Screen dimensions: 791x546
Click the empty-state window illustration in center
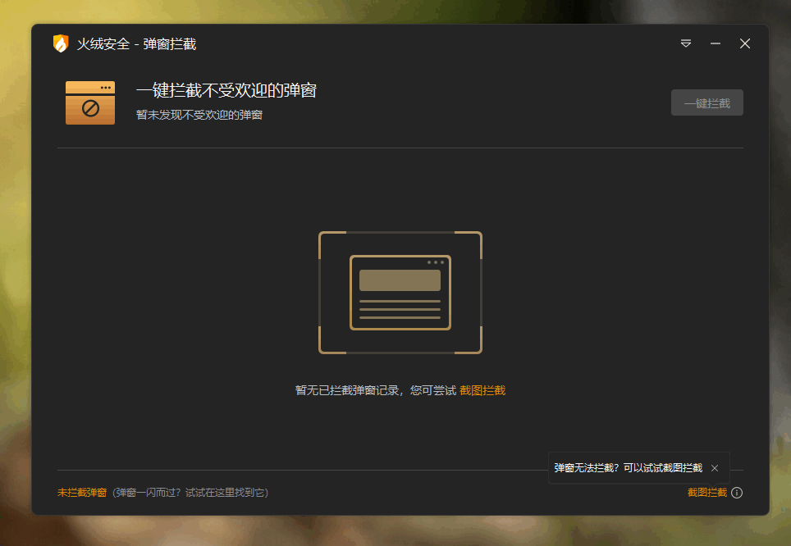400,293
